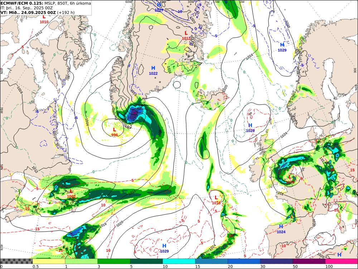Click the pink 100+ mm legend swatch

coord(342,261)
